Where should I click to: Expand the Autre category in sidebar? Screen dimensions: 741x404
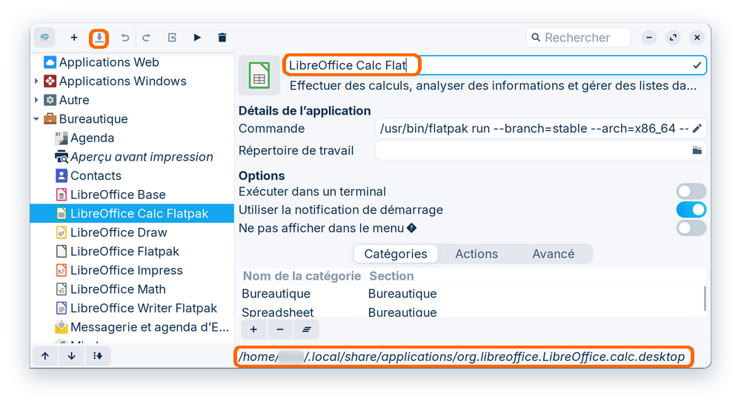(x=36, y=100)
